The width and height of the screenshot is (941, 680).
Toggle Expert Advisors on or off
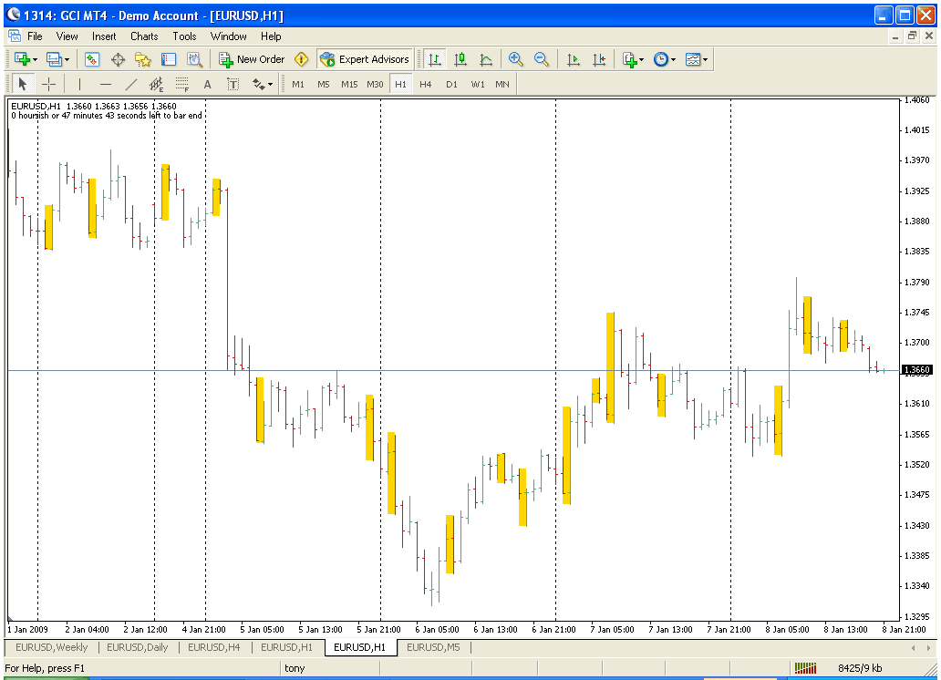click(365, 59)
